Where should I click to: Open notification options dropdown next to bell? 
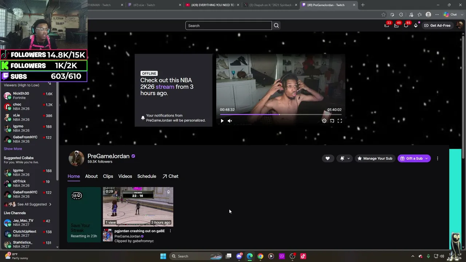tap(348, 158)
